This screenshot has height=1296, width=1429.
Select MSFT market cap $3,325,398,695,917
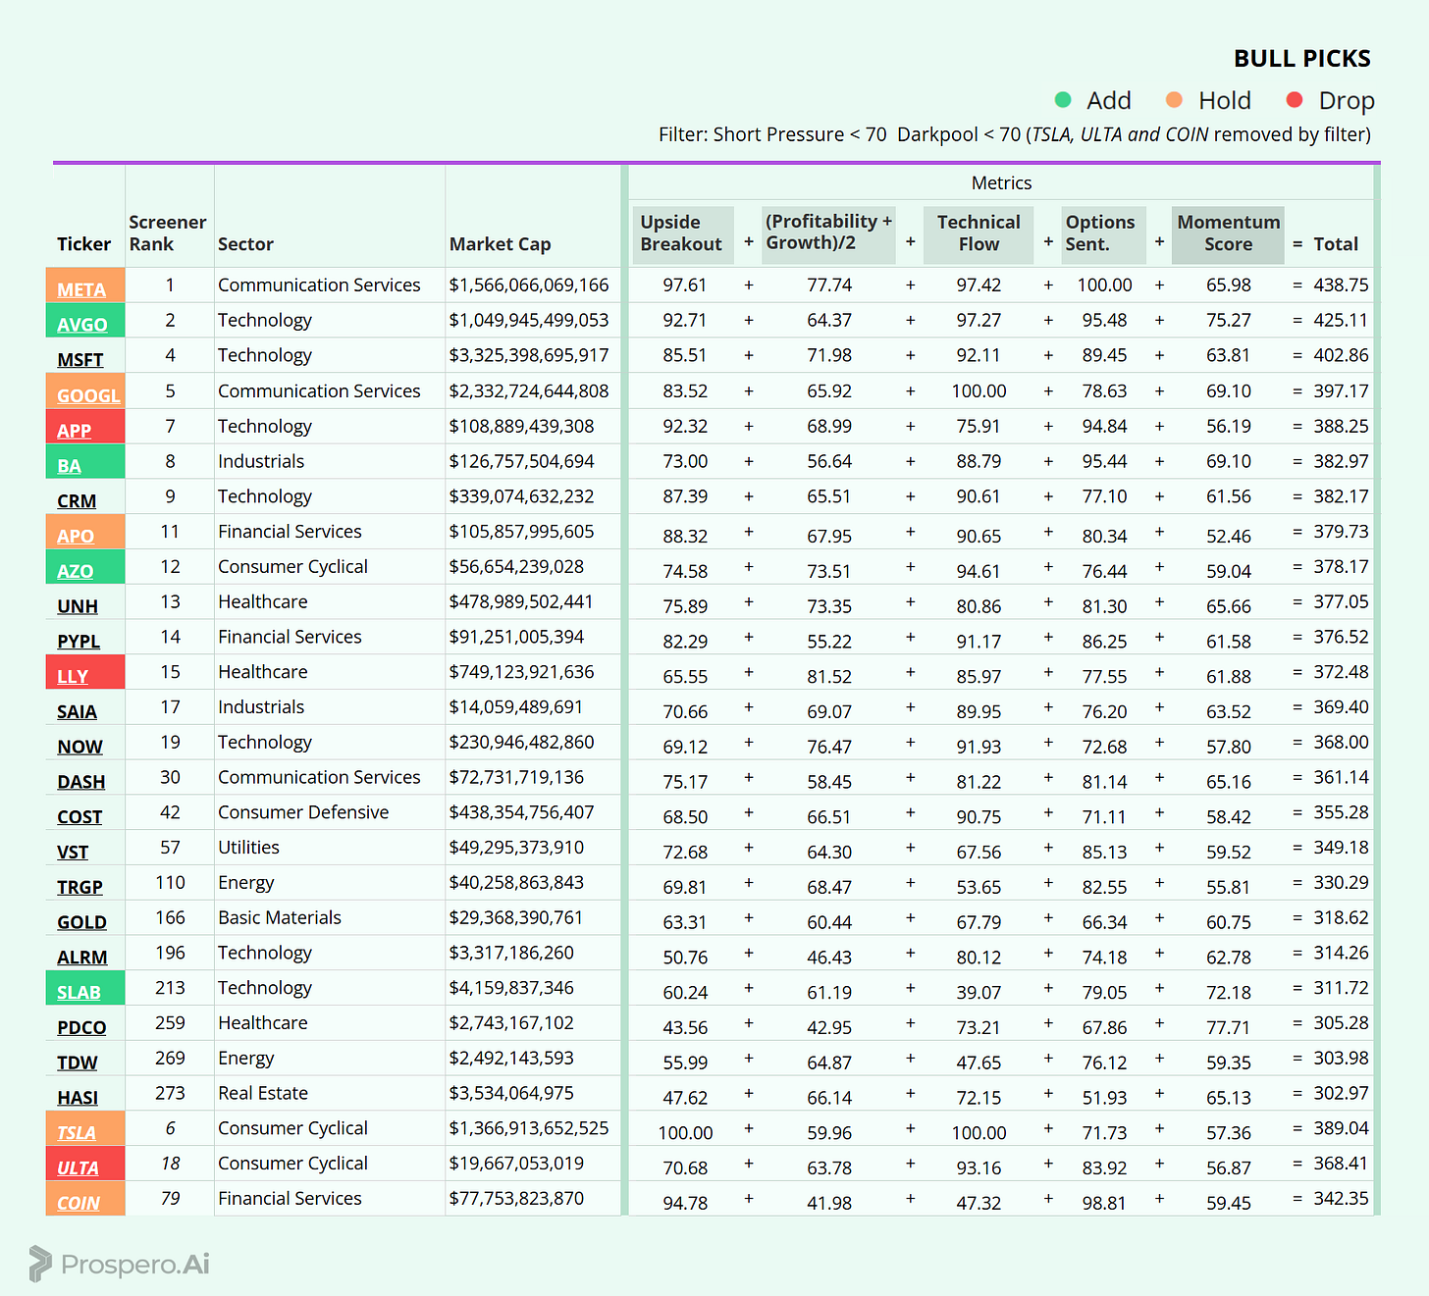(529, 355)
